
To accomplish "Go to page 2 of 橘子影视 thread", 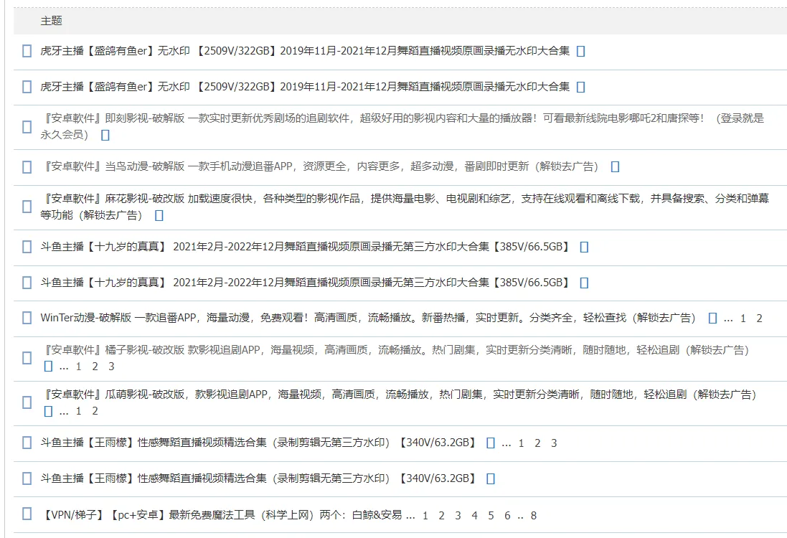I will click(x=95, y=367).
